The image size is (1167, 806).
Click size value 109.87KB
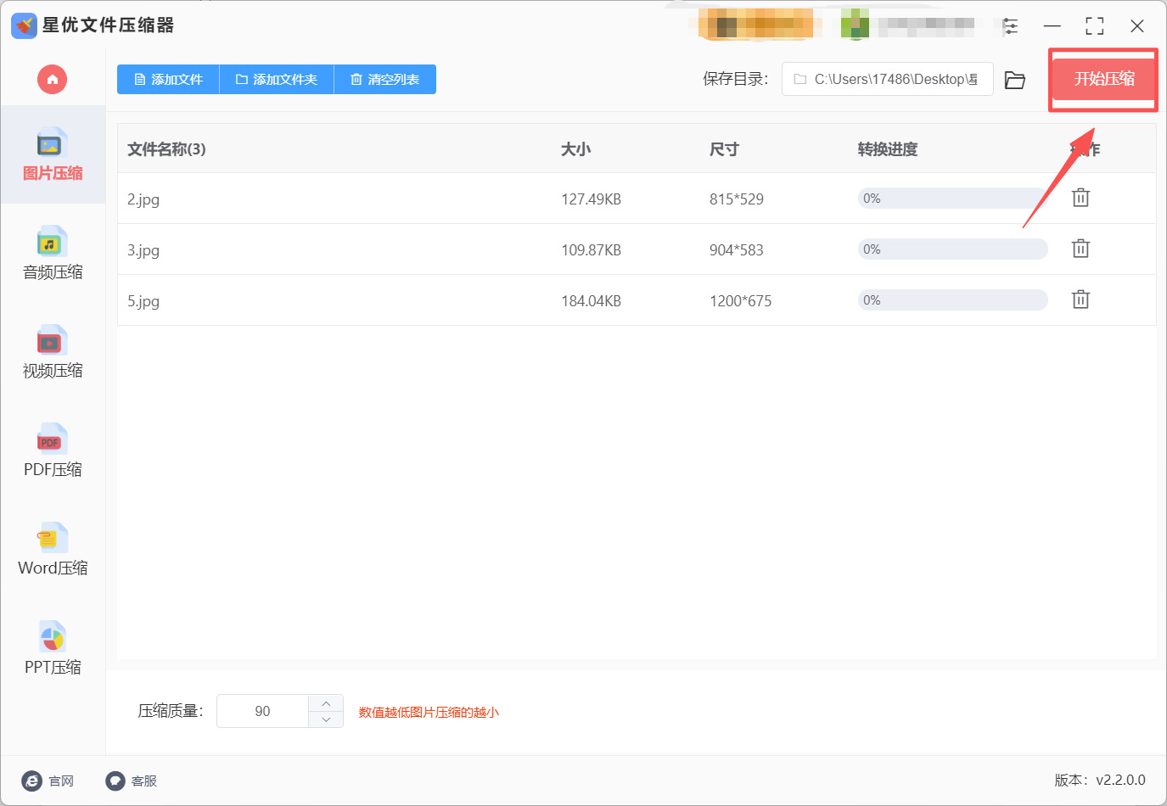click(591, 250)
